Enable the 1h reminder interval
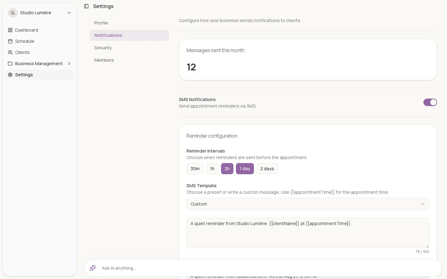The height and width of the screenshot is (279, 447). [212, 169]
